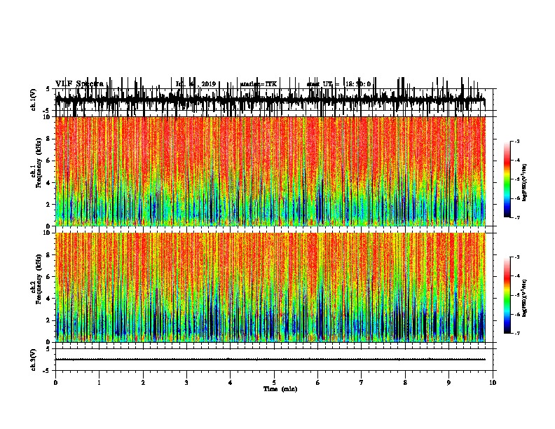
Task: Click the "-5" tick on ch.2 color bar
Action: click(517, 295)
